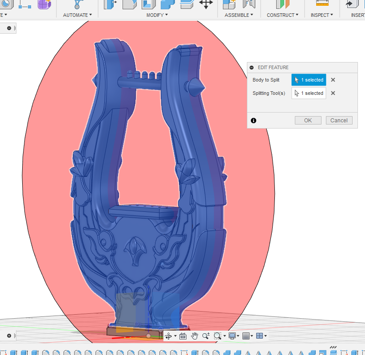The height and width of the screenshot is (355, 365).
Task: Click the Offset Plane icon in Construct
Action: tap(282, 4)
